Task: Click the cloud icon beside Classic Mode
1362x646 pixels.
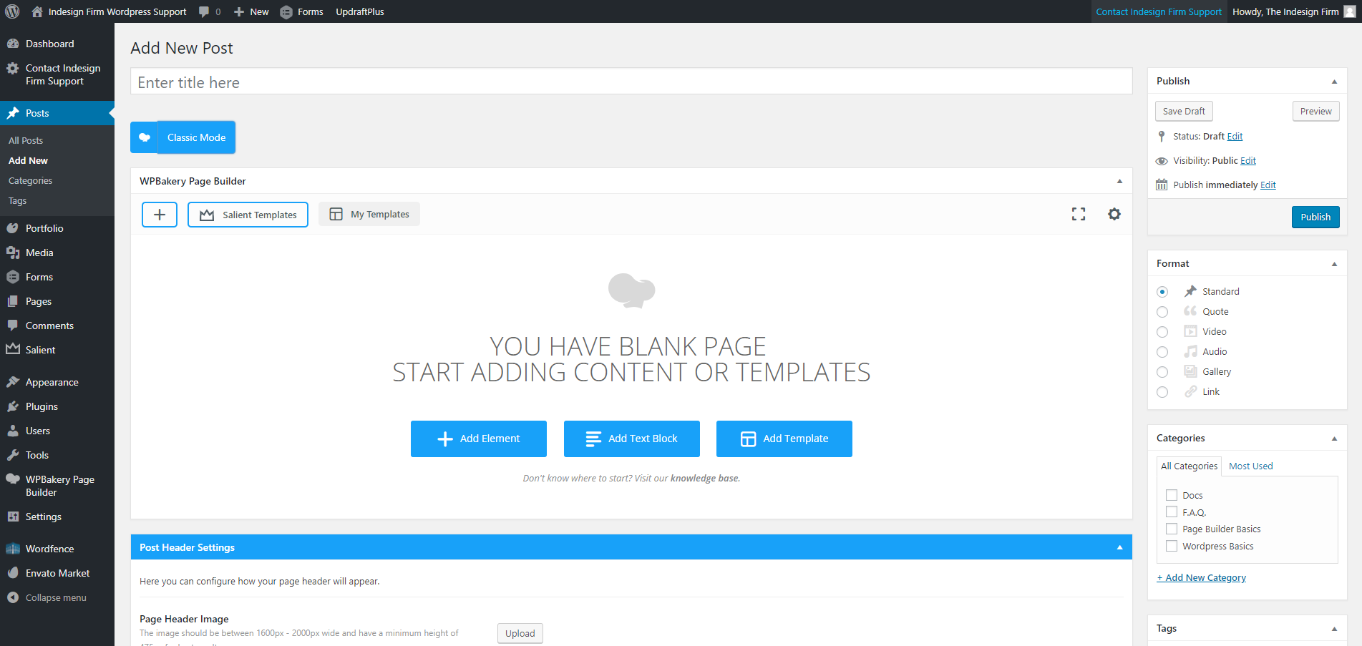Action: (x=144, y=137)
